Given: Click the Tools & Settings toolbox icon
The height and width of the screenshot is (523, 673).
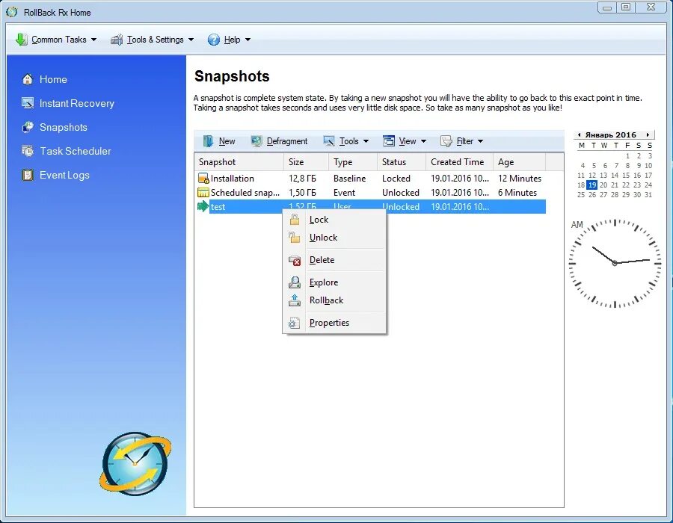Looking at the screenshot, I should (117, 40).
